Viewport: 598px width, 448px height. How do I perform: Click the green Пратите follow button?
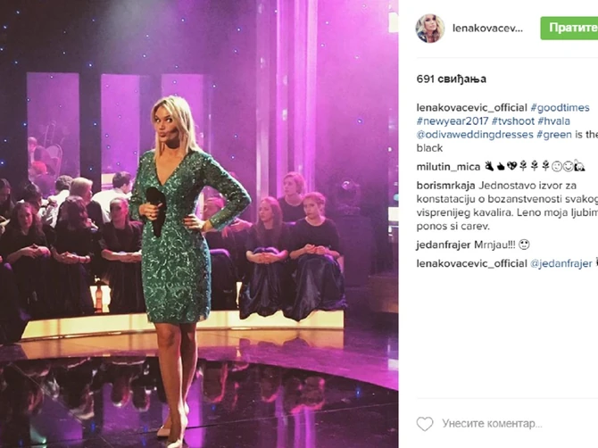tap(569, 29)
